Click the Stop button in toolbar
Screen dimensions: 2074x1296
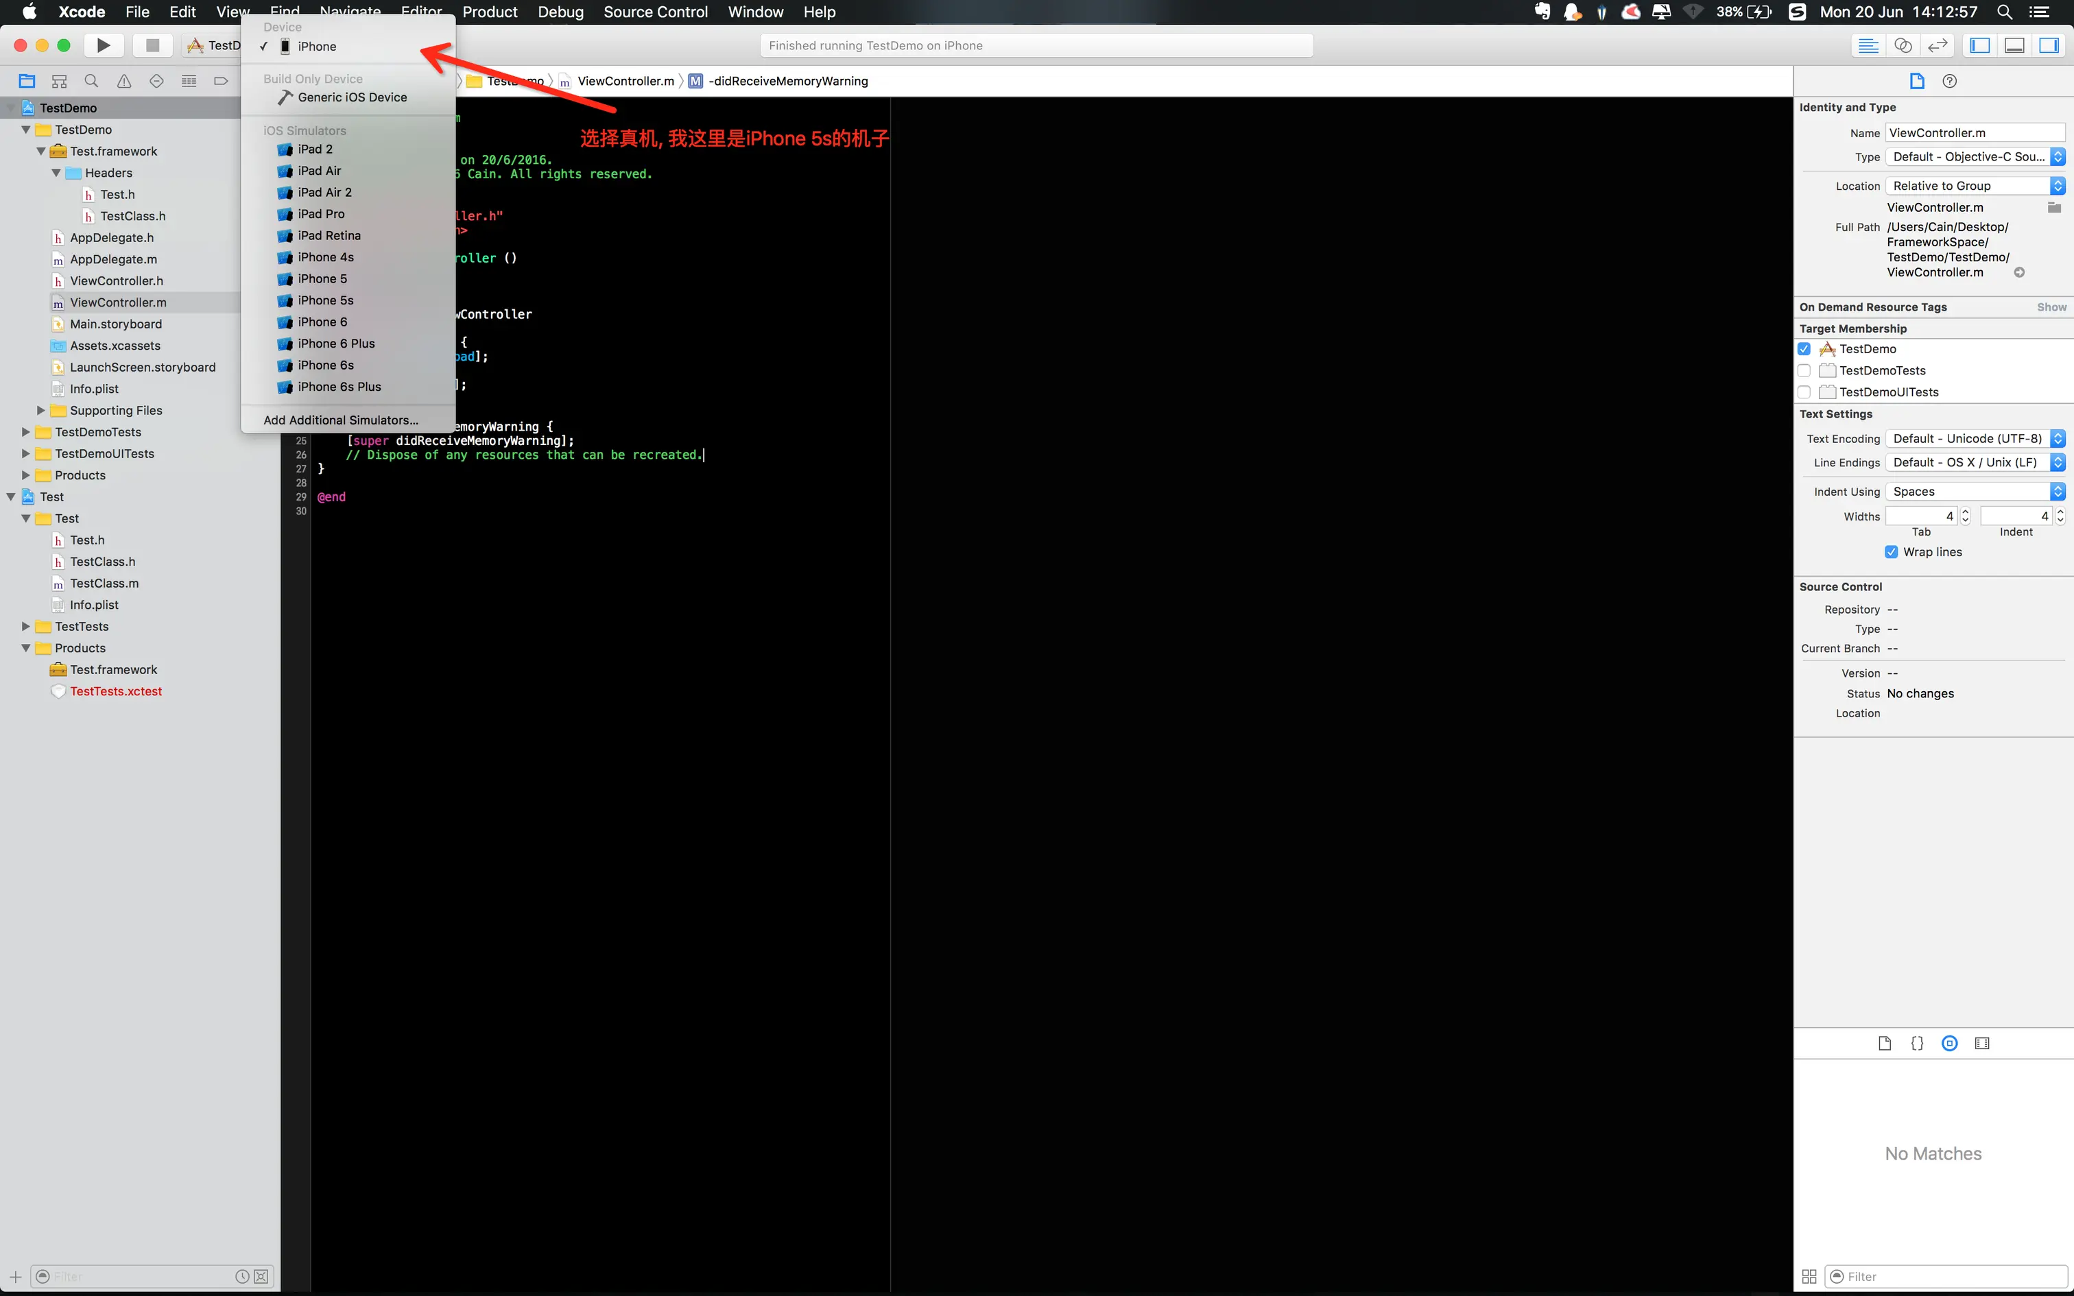click(x=152, y=45)
